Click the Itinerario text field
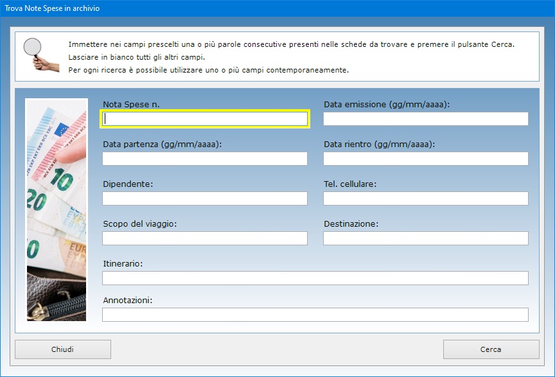The width and height of the screenshot is (555, 377). (x=315, y=278)
